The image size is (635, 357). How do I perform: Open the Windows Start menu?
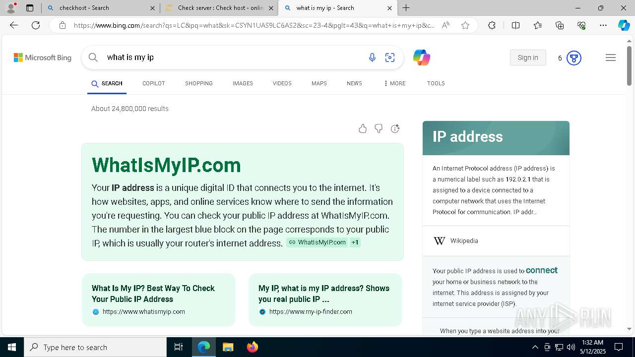pos(12,347)
